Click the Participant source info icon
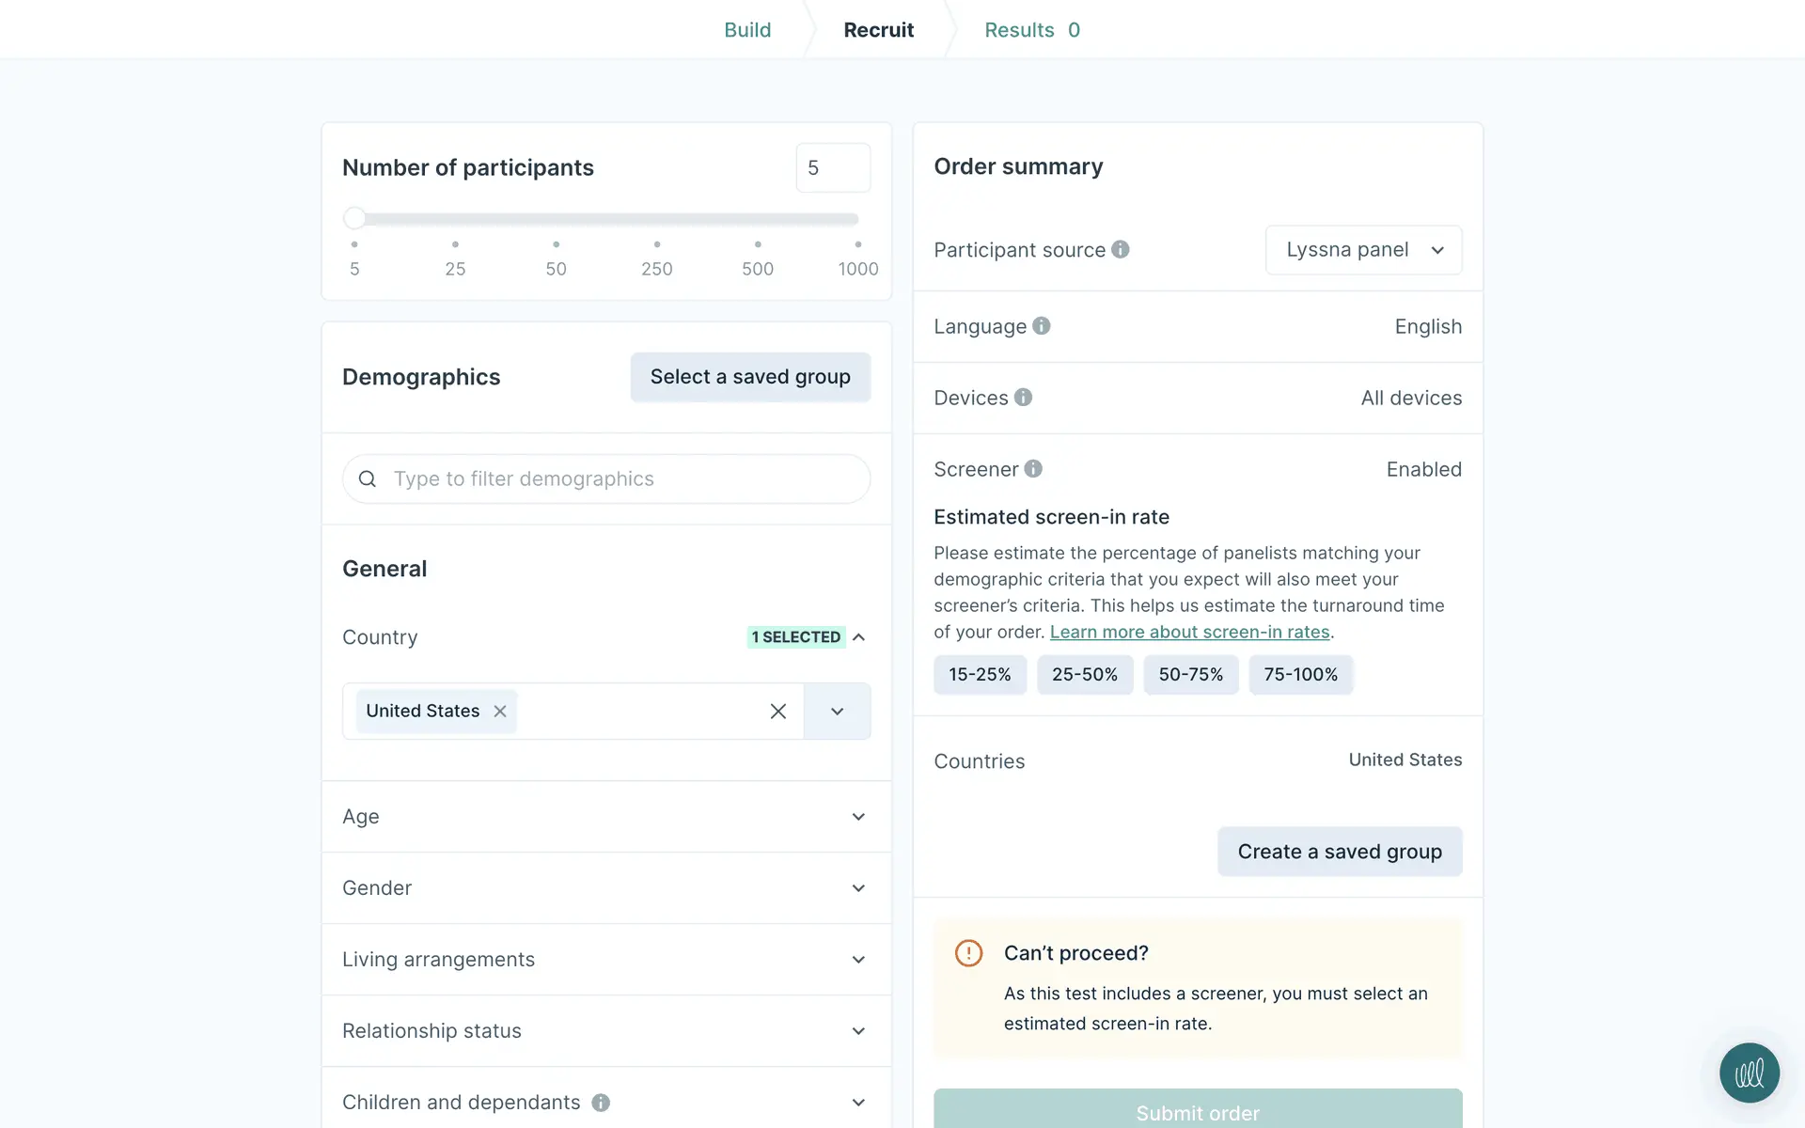The height and width of the screenshot is (1128, 1805). pos(1120,249)
